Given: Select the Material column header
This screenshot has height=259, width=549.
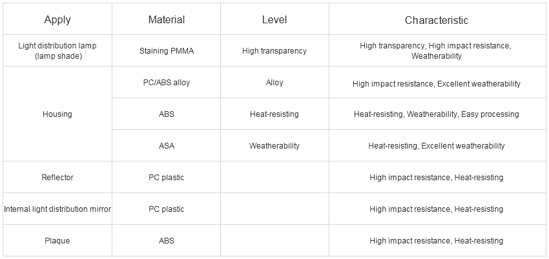Looking at the screenshot, I should tap(166, 19).
